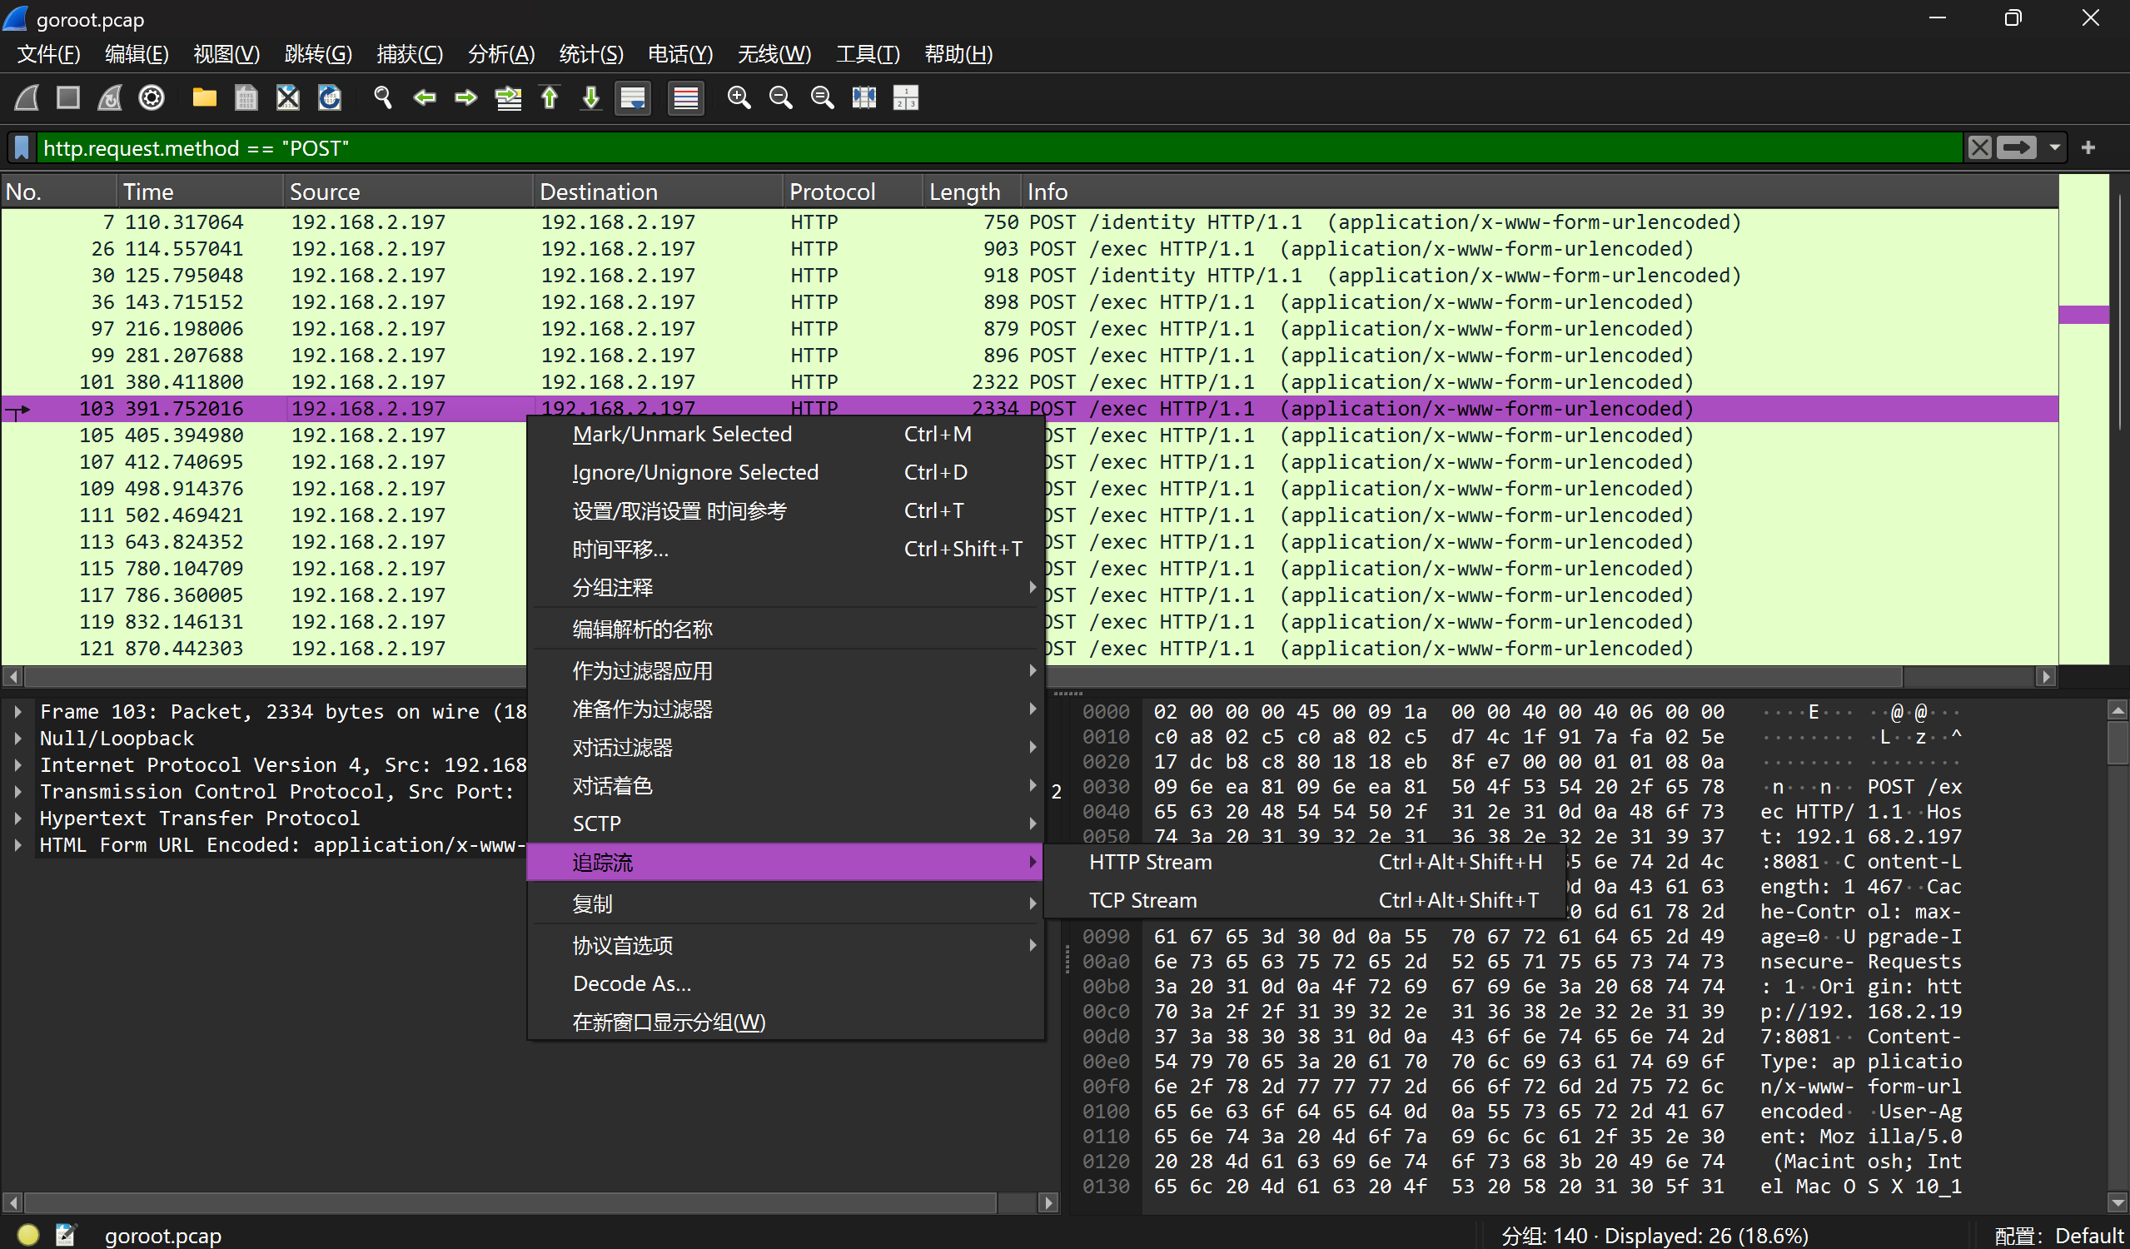Select Decode As... from the context menu

tap(786, 983)
